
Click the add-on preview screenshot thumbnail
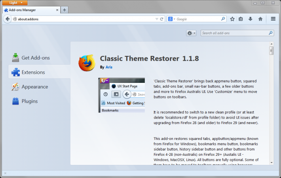coord(122,95)
